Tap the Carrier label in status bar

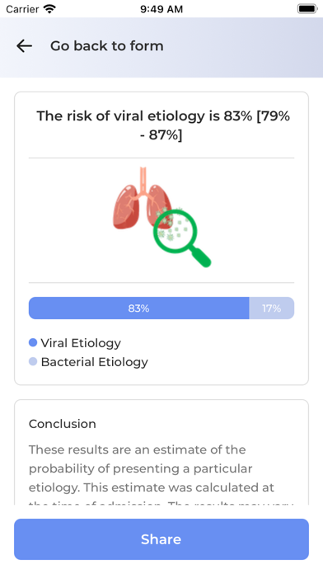click(22, 9)
